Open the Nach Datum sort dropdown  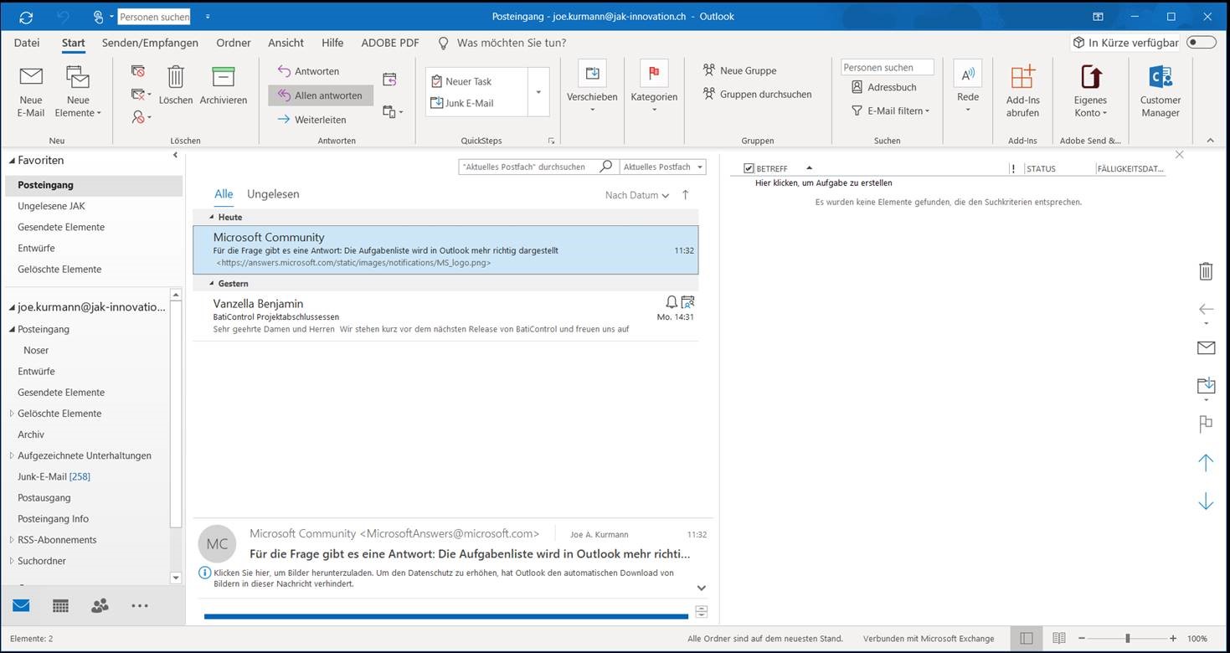tap(637, 195)
